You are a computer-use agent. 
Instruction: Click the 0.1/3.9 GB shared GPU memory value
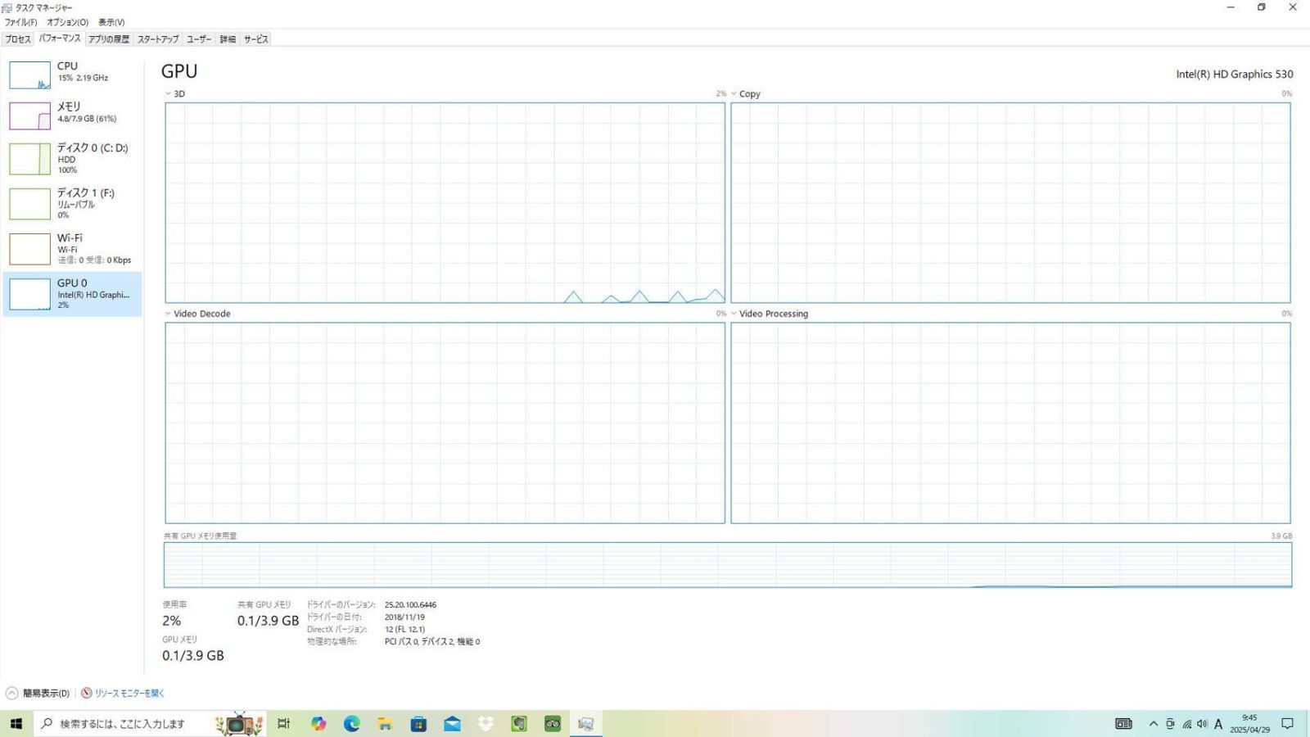pos(269,621)
